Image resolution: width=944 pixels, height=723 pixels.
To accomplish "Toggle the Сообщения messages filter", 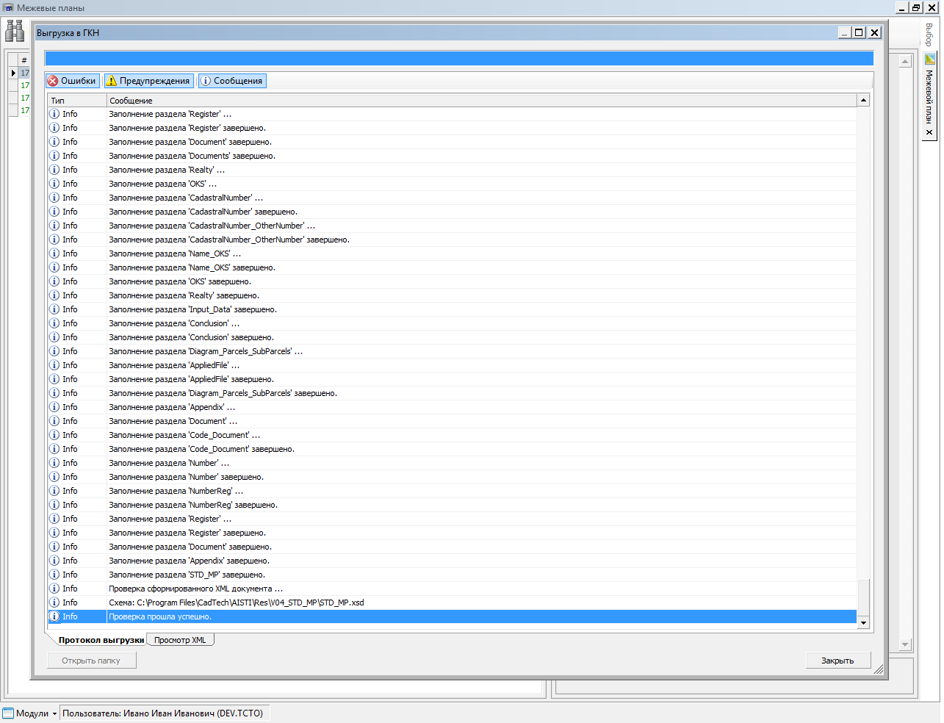I will click(232, 81).
